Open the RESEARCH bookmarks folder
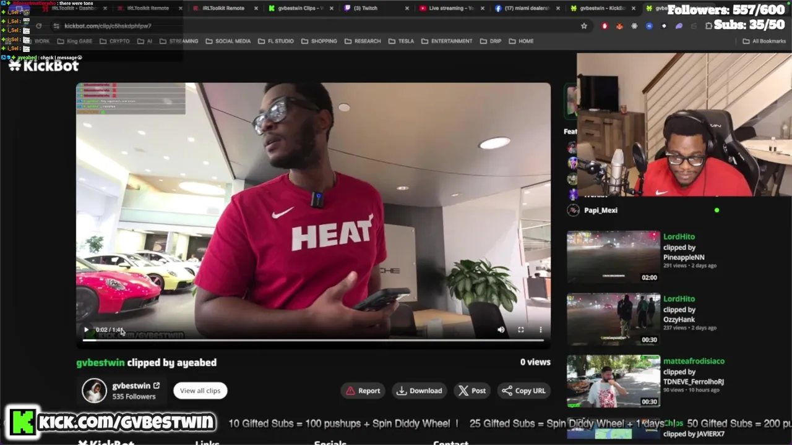 click(x=363, y=41)
